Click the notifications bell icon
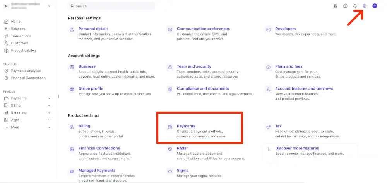The height and width of the screenshot is (183, 387). coord(355,6)
